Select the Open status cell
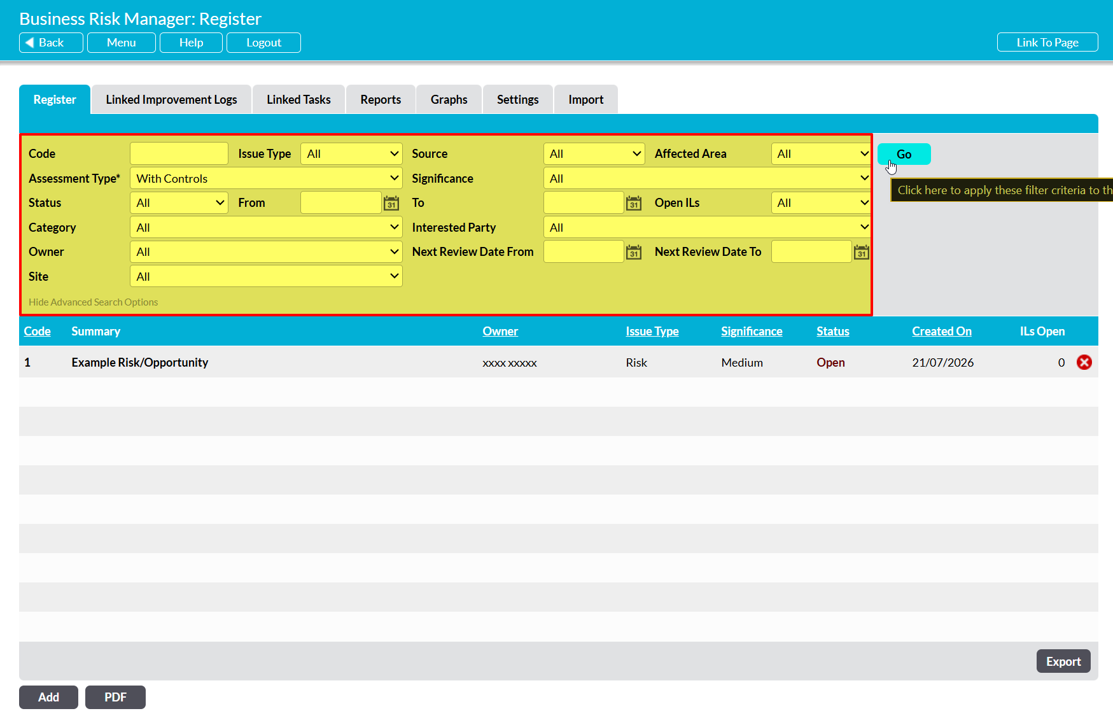Screen dimensions: 1113x725 [x=830, y=362]
